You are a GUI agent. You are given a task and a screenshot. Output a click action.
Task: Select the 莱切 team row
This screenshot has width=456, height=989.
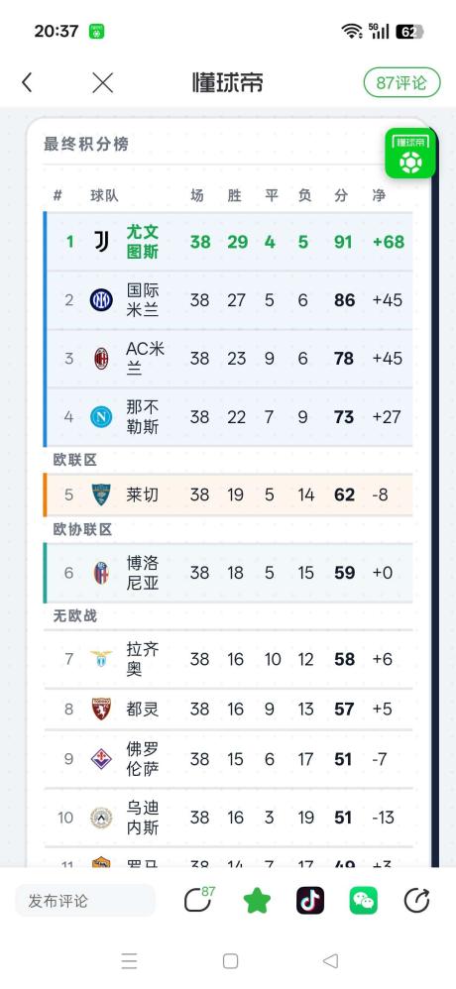(x=228, y=494)
